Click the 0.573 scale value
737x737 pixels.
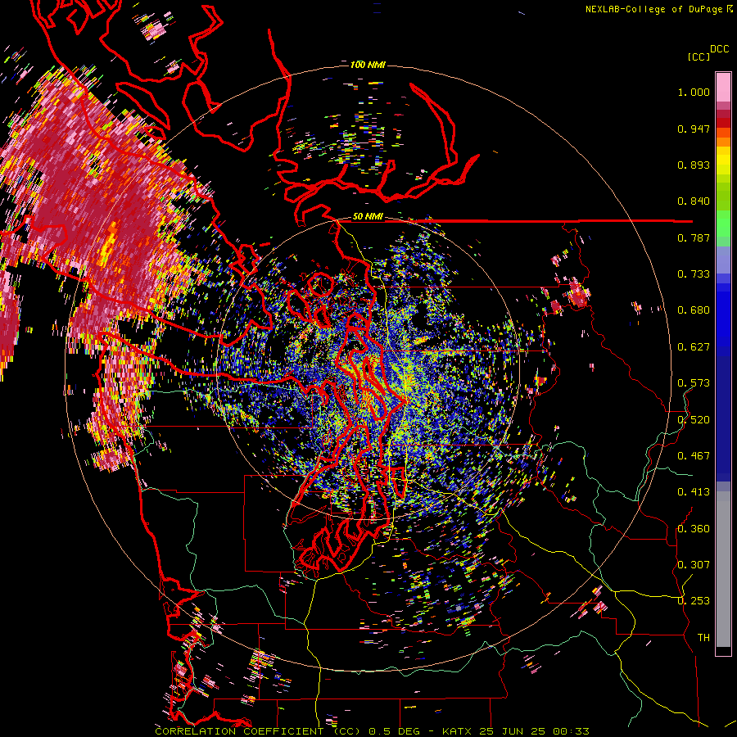click(694, 383)
